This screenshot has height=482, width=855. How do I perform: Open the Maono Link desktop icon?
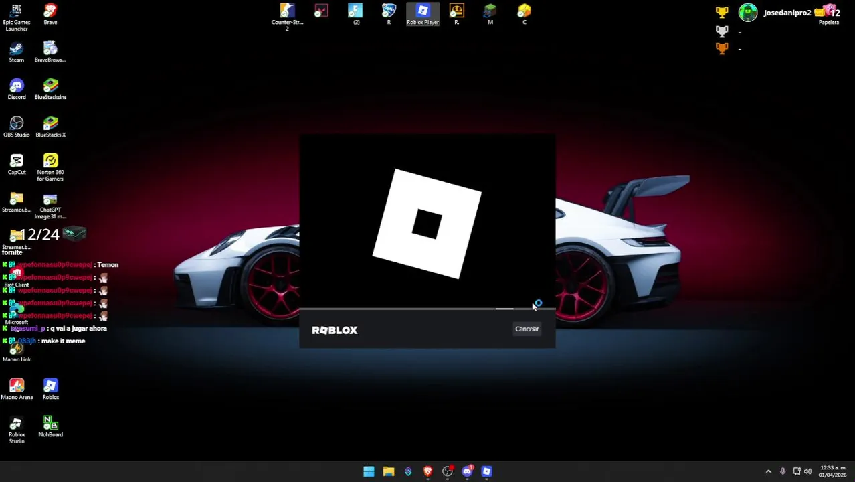[17, 352]
